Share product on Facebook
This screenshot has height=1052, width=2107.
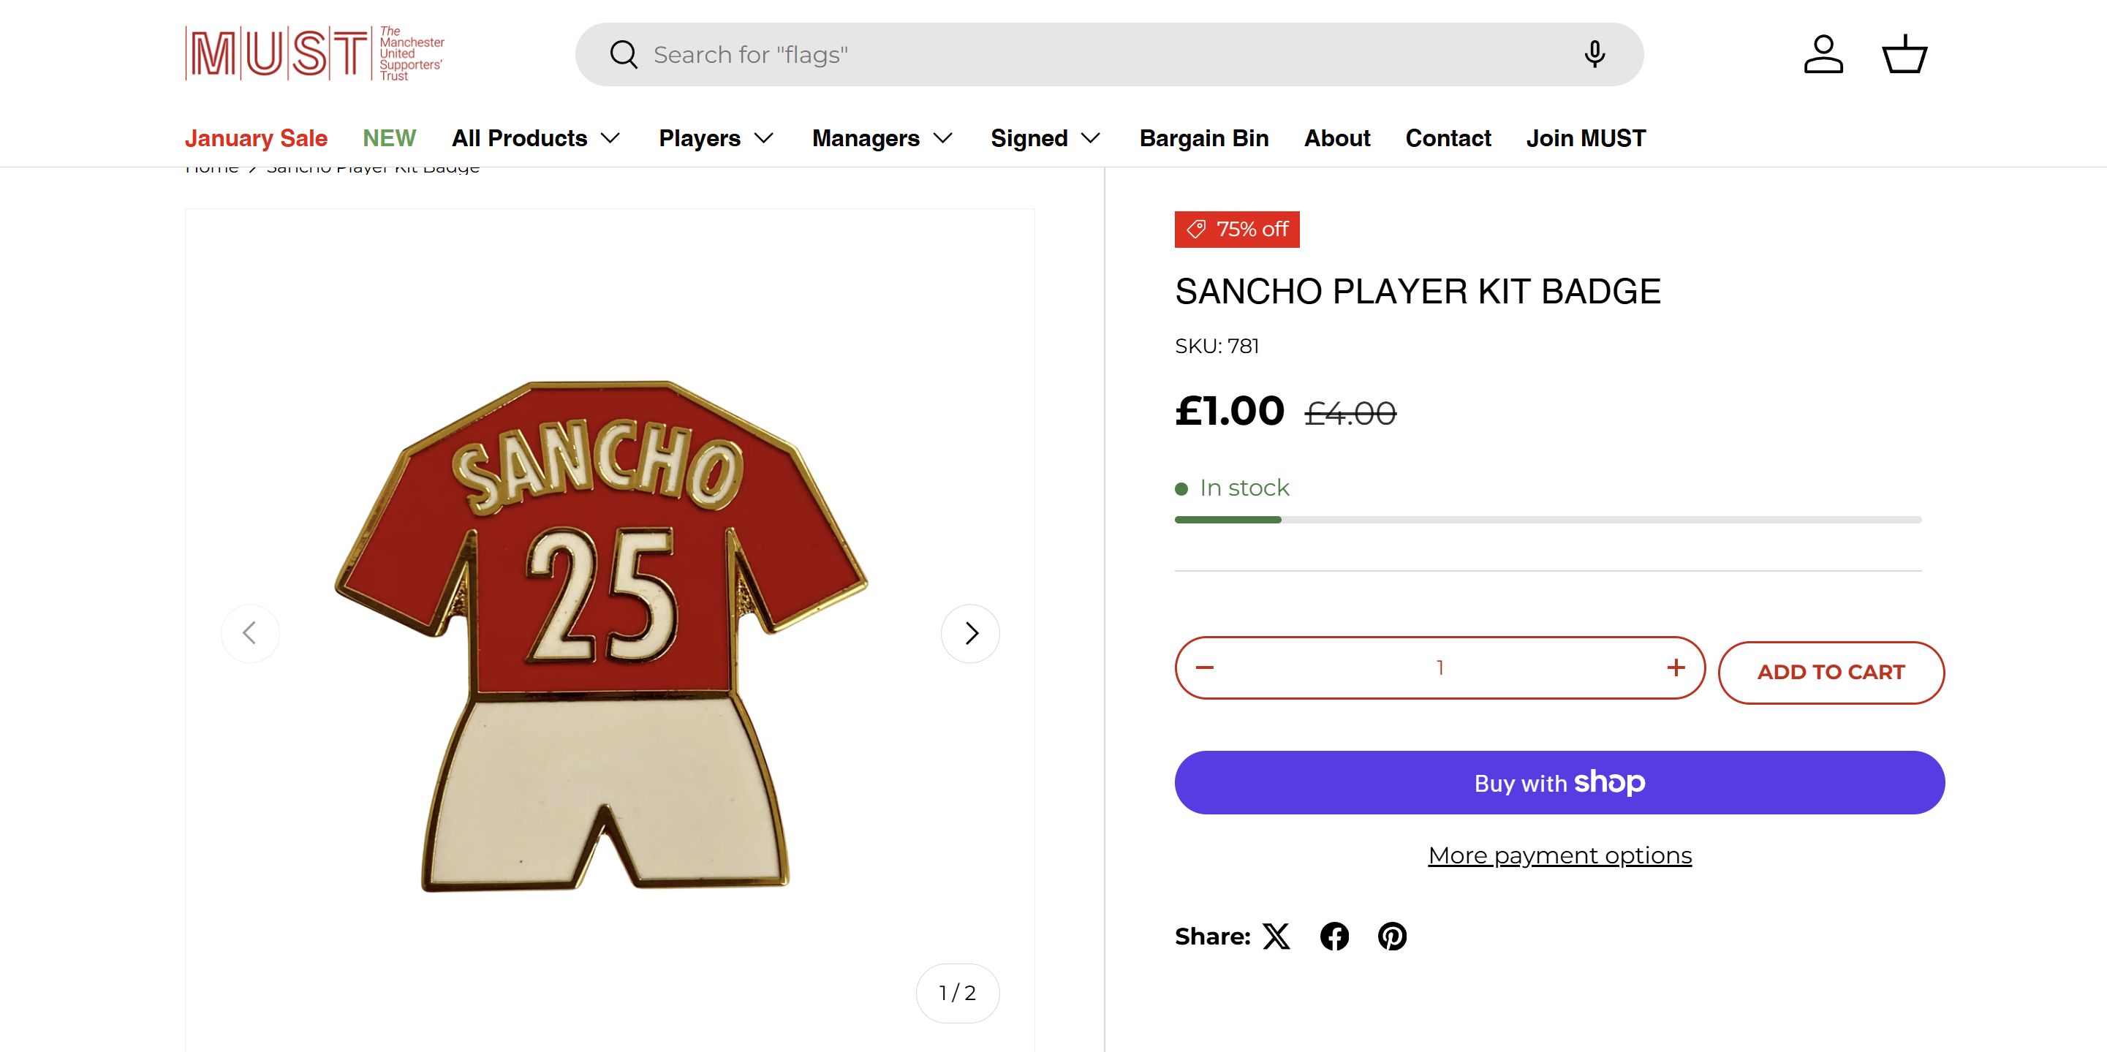tap(1334, 936)
